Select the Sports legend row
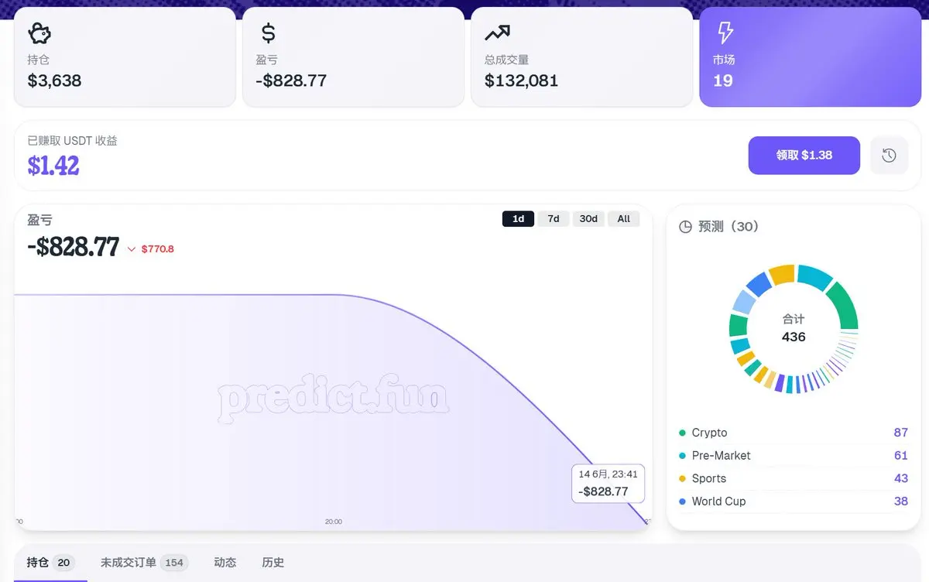The height and width of the screenshot is (582, 929). point(794,478)
